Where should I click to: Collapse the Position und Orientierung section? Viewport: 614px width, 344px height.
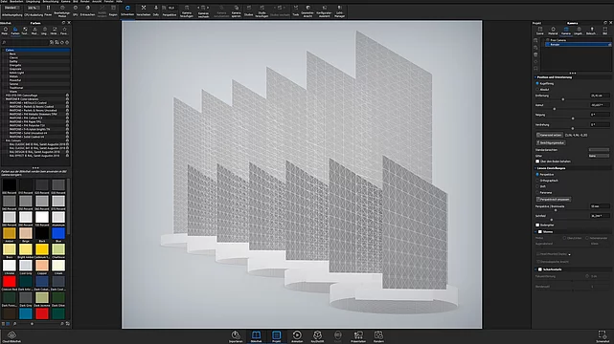(535, 77)
